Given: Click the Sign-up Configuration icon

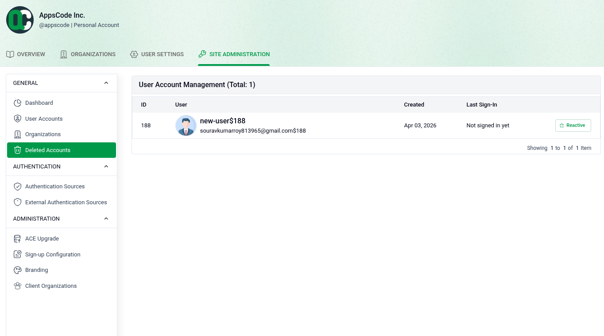Looking at the screenshot, I should [x=17, y=254].
